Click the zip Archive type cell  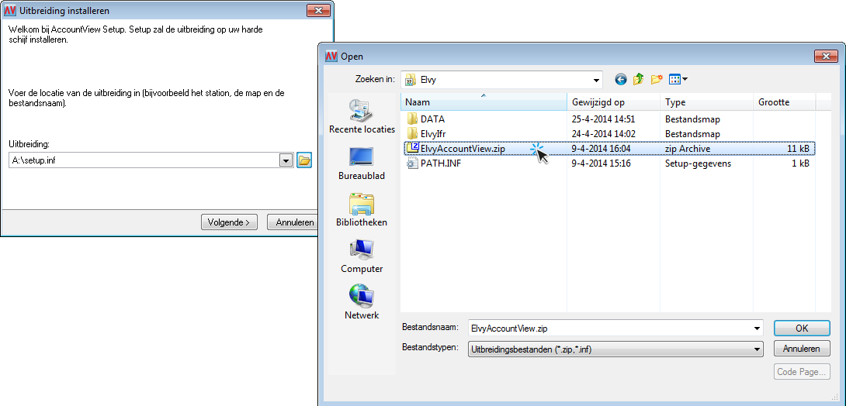(x=688, y=148)
